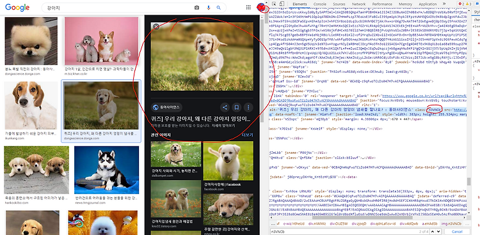Toggle device toolbar in DevTools

click(x=282, y=4)
